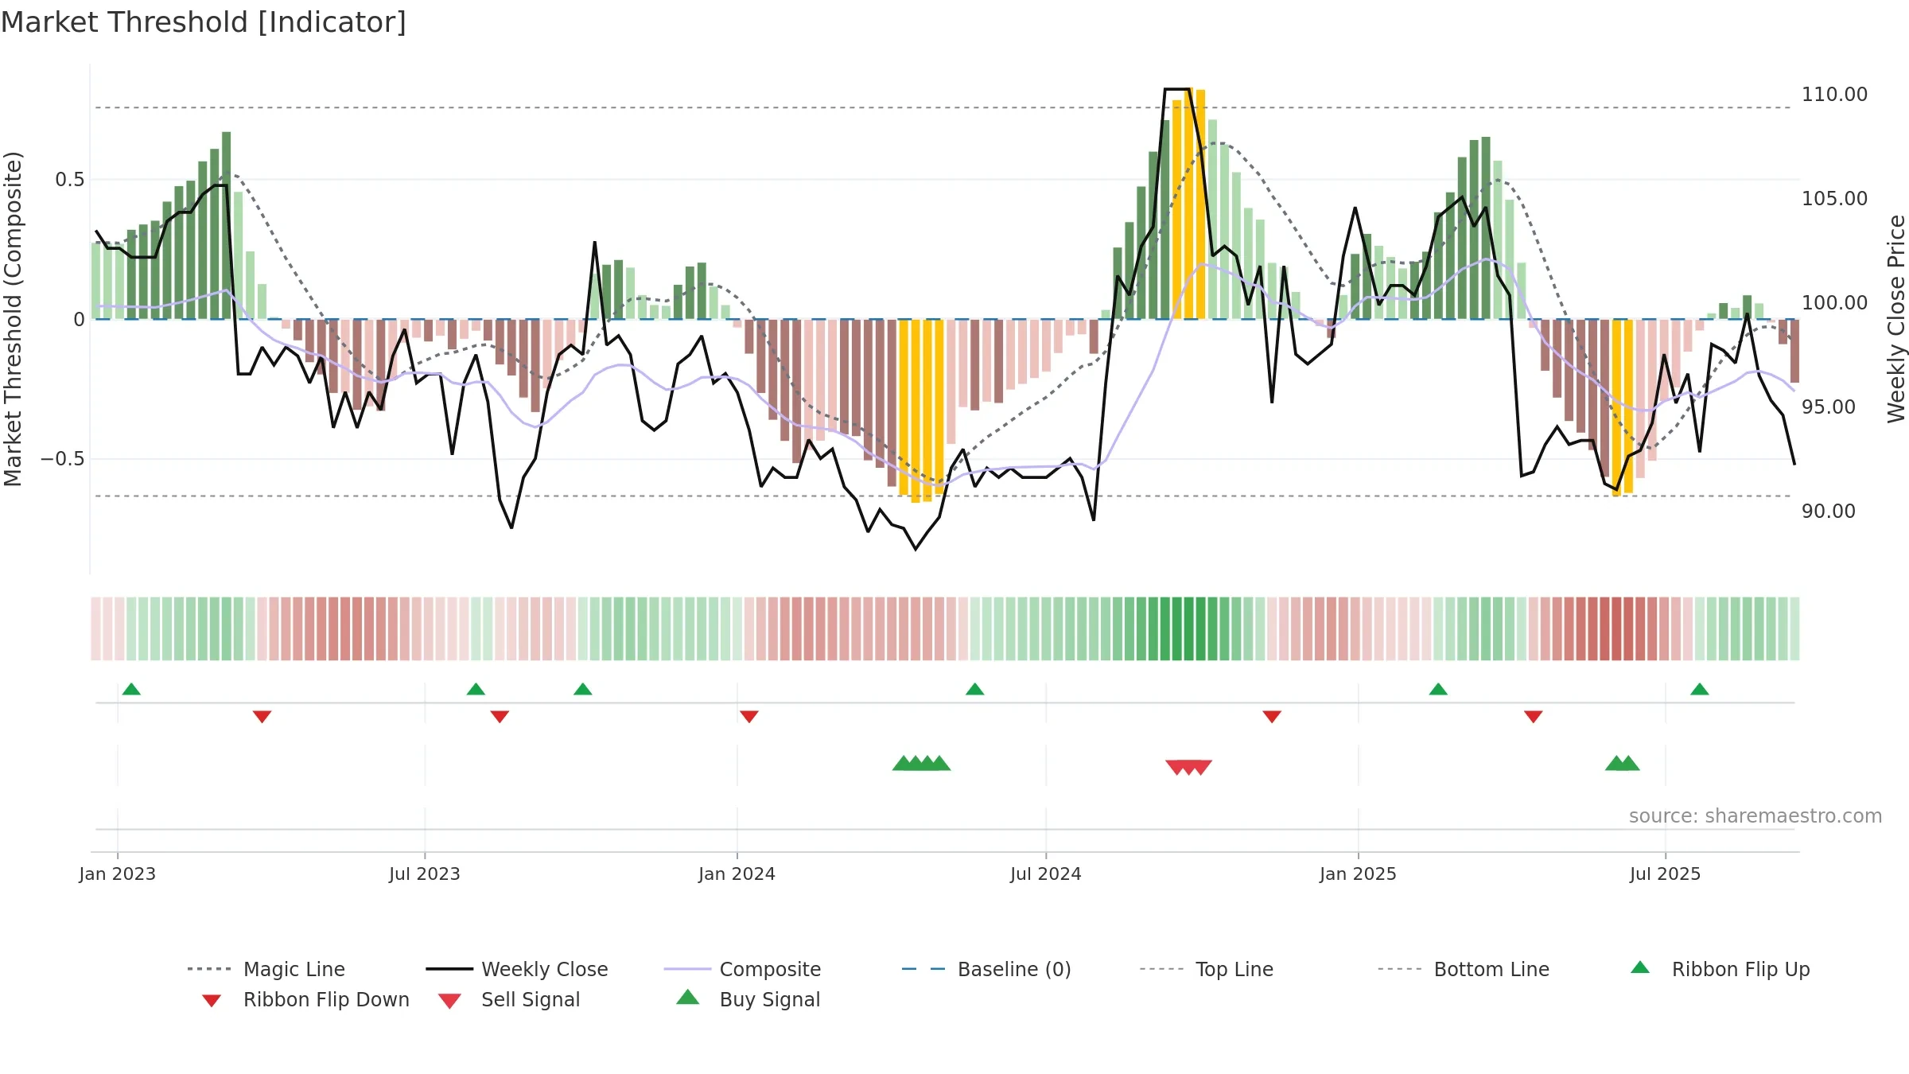
Task: Click the ribbon flip up marker just after Jul 2025
Action: [x=1699, y=689]
